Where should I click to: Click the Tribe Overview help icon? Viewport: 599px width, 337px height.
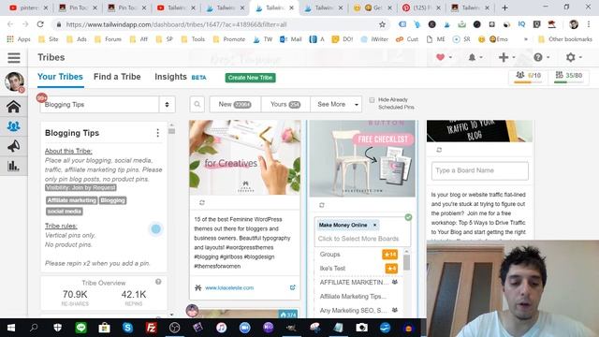[x=158, y=282]
